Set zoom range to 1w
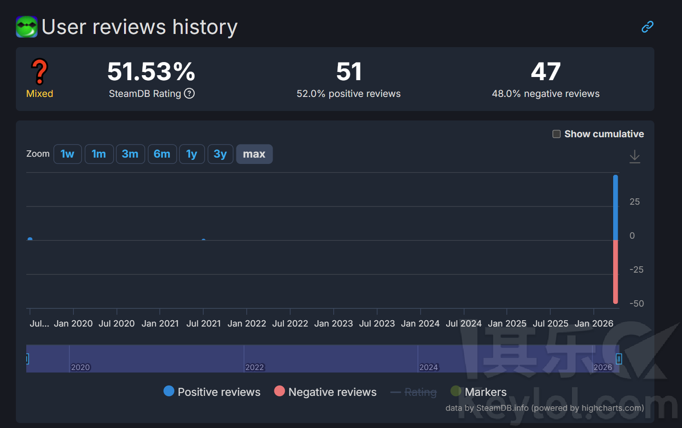Screen dimensions: 682x428 click(x=67, y=154)
